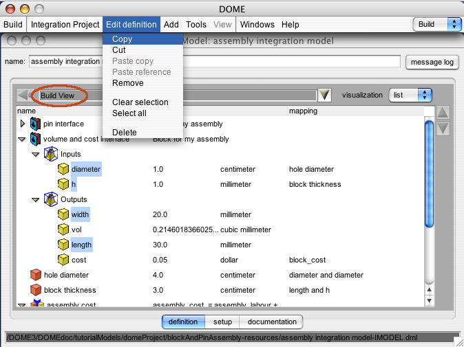Click the scrollbar up arrow
The height and width of the screenshot is (347, 464).
(429, 290)
